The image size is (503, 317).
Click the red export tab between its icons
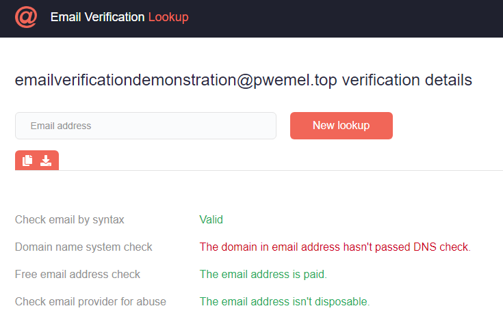pyautogui.click(x=37, y=161)
